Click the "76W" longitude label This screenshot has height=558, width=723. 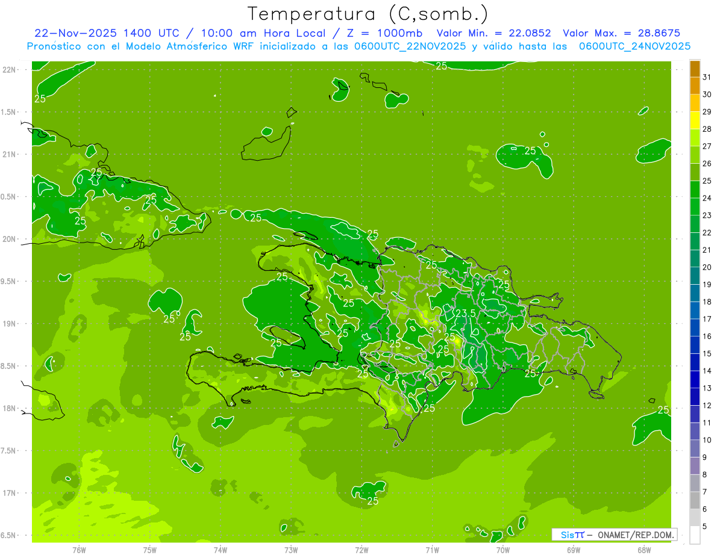click(79, 550)
